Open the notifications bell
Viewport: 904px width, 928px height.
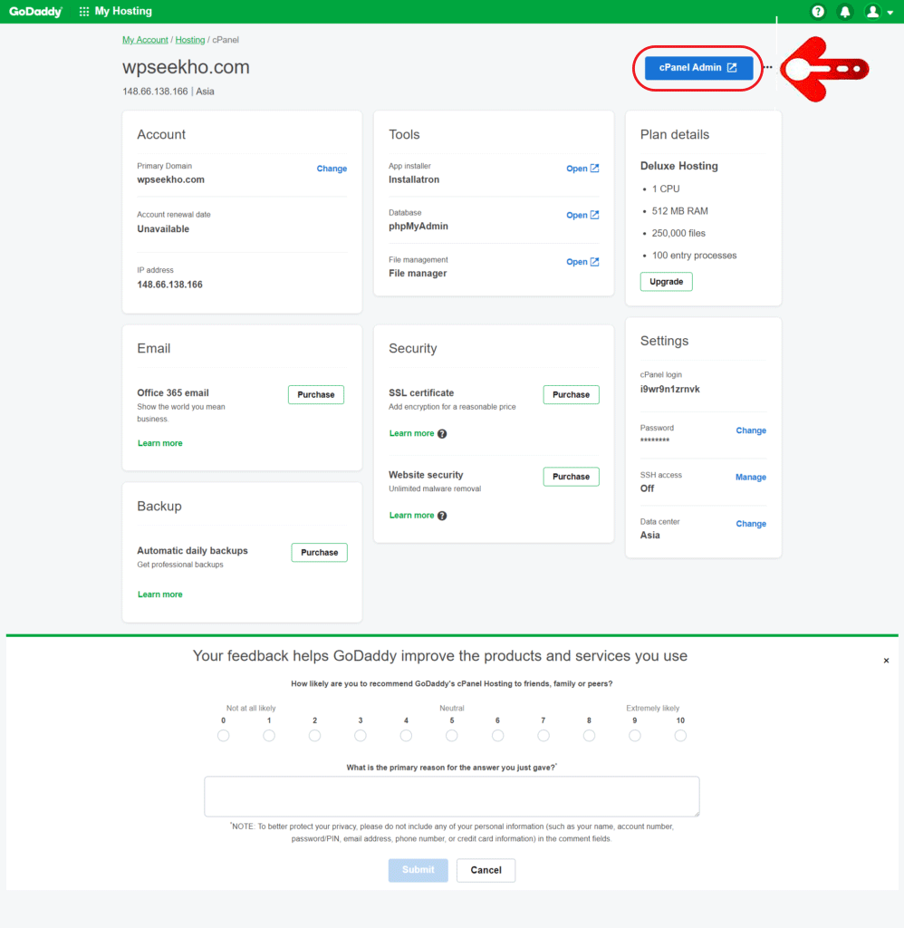(845, 11)
